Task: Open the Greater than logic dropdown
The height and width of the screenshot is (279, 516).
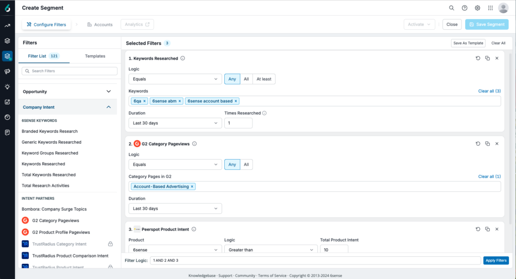Action: (271, 250)
